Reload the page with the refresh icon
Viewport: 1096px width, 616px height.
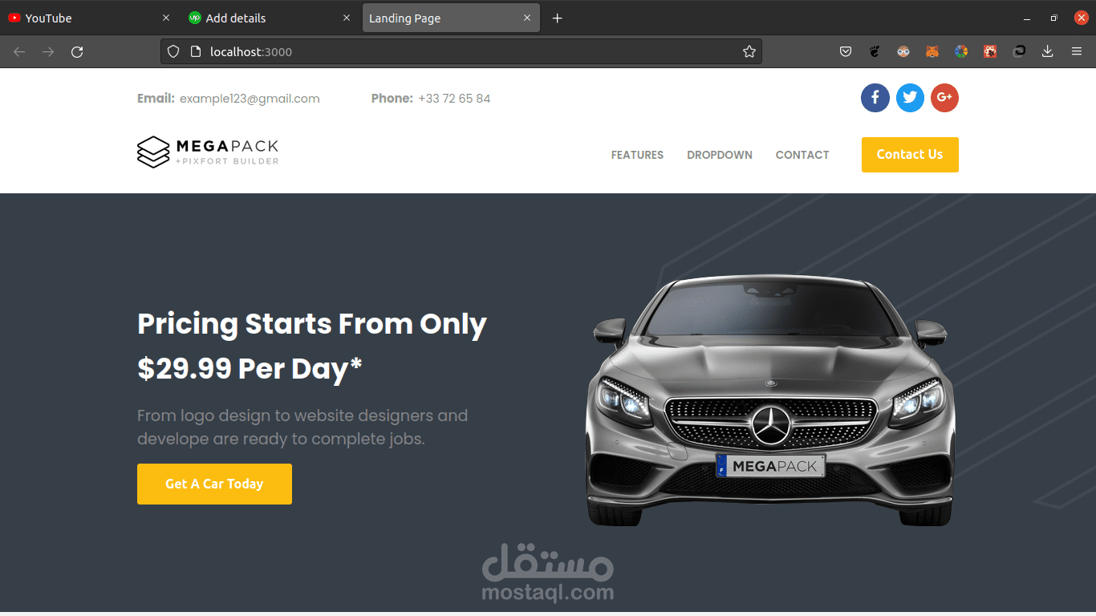pyautogui.click(x=77, y=51)
